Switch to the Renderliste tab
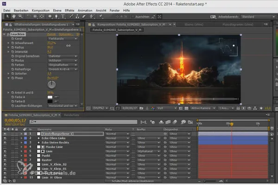 coord(71,115)
